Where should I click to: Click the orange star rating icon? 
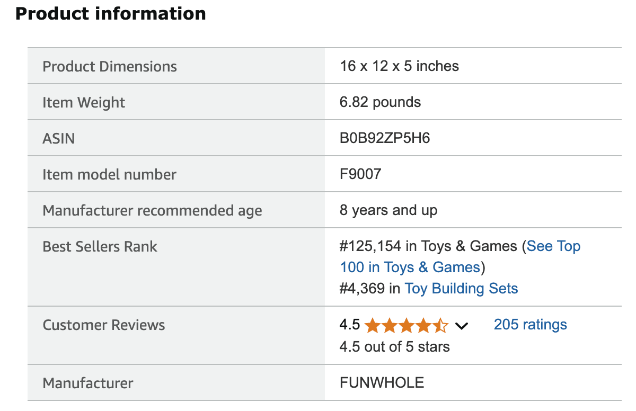(406, 325)
